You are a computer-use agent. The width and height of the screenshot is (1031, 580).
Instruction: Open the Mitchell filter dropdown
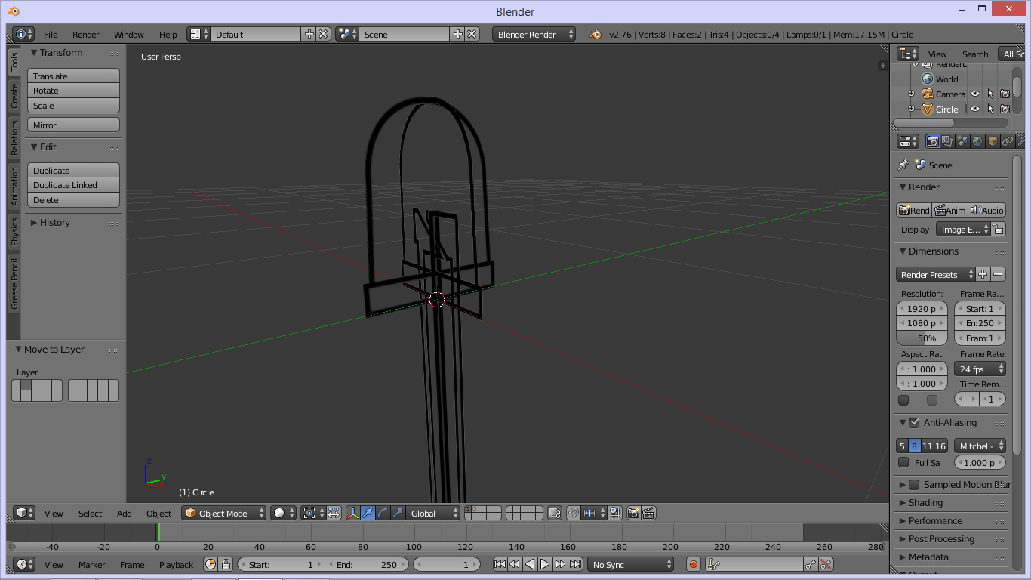tap(980, 446)
